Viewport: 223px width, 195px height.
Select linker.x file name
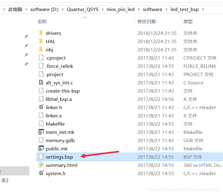coord(54,116)
